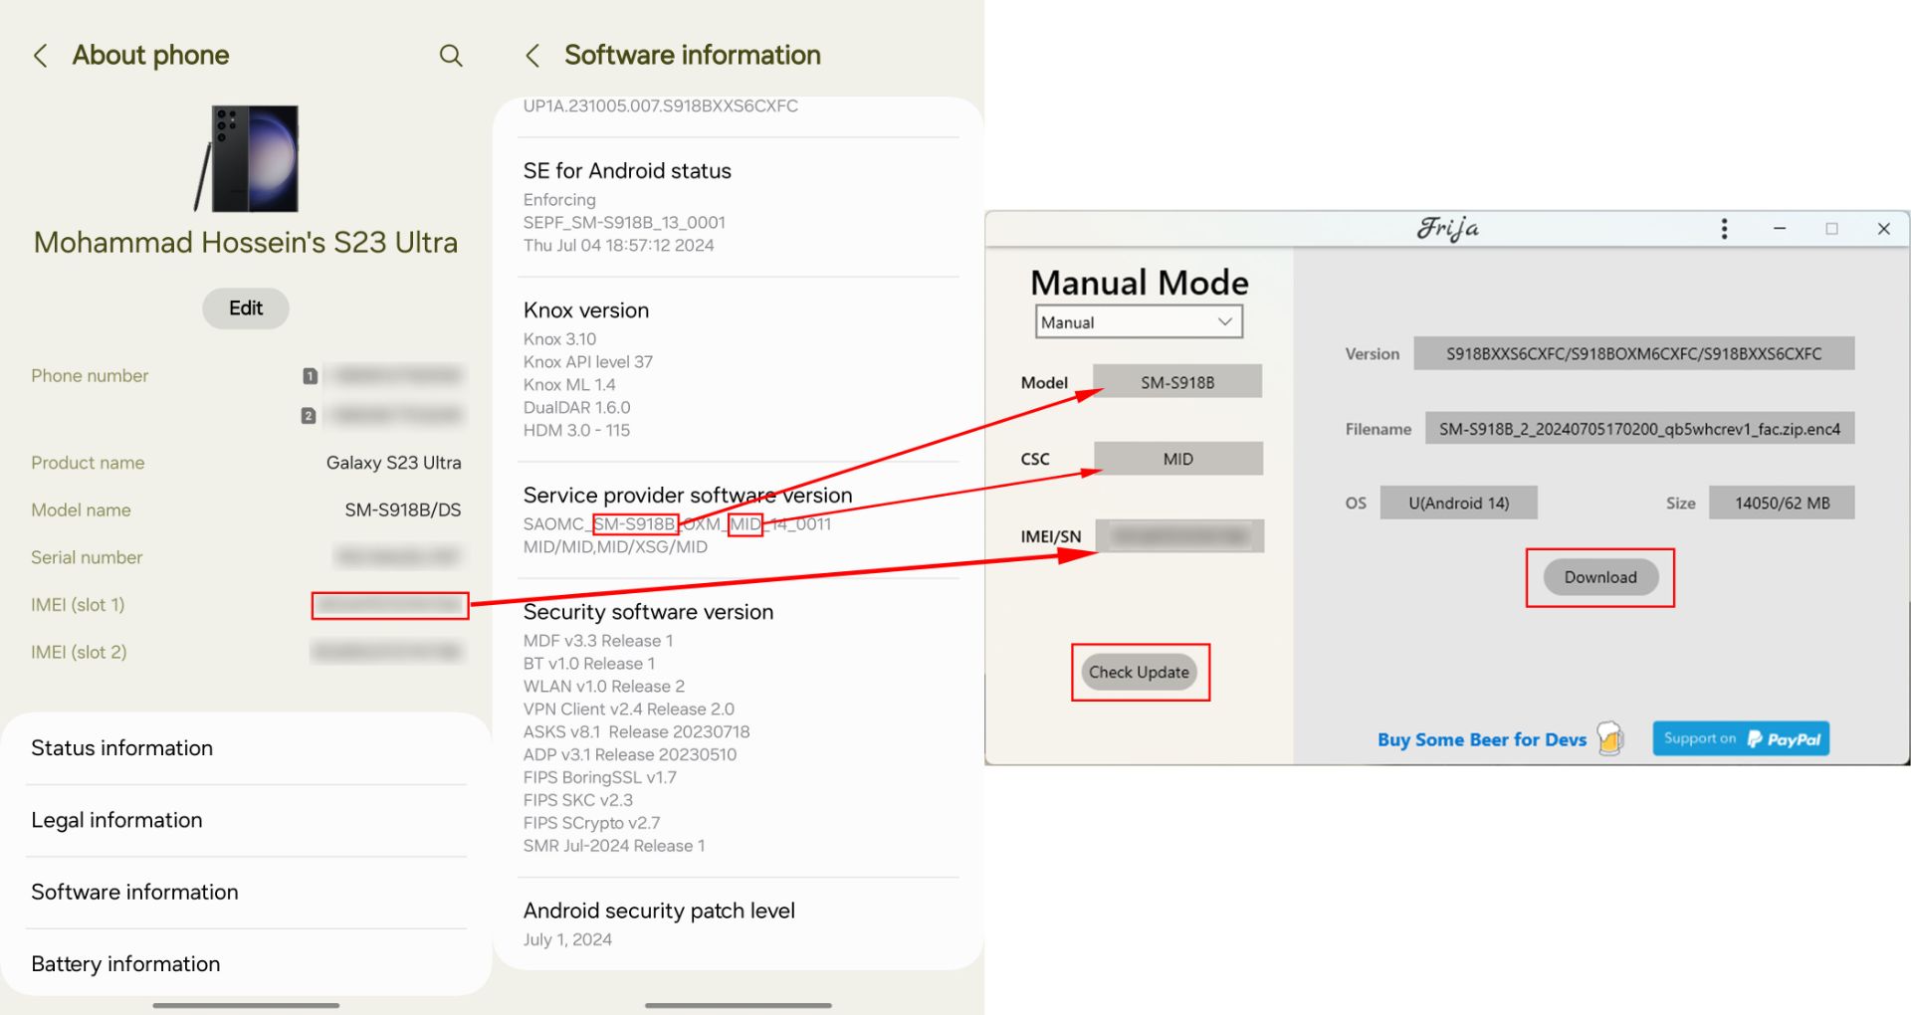The width and height of the screenshot is (1911, 1015).
Task: Tap Security software version entry
Action: 738,727
